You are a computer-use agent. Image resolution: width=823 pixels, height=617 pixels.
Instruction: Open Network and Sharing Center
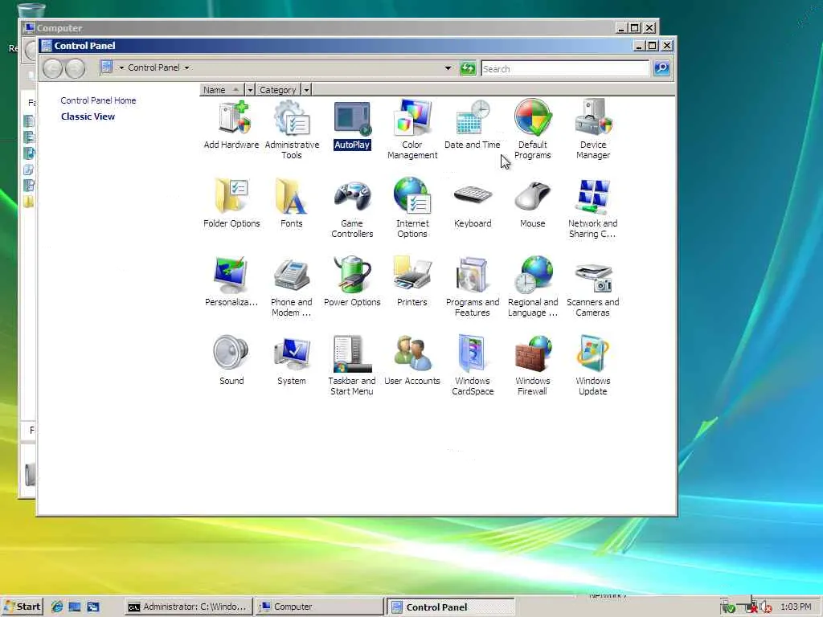pyautogui.click(x=593, y=208)
